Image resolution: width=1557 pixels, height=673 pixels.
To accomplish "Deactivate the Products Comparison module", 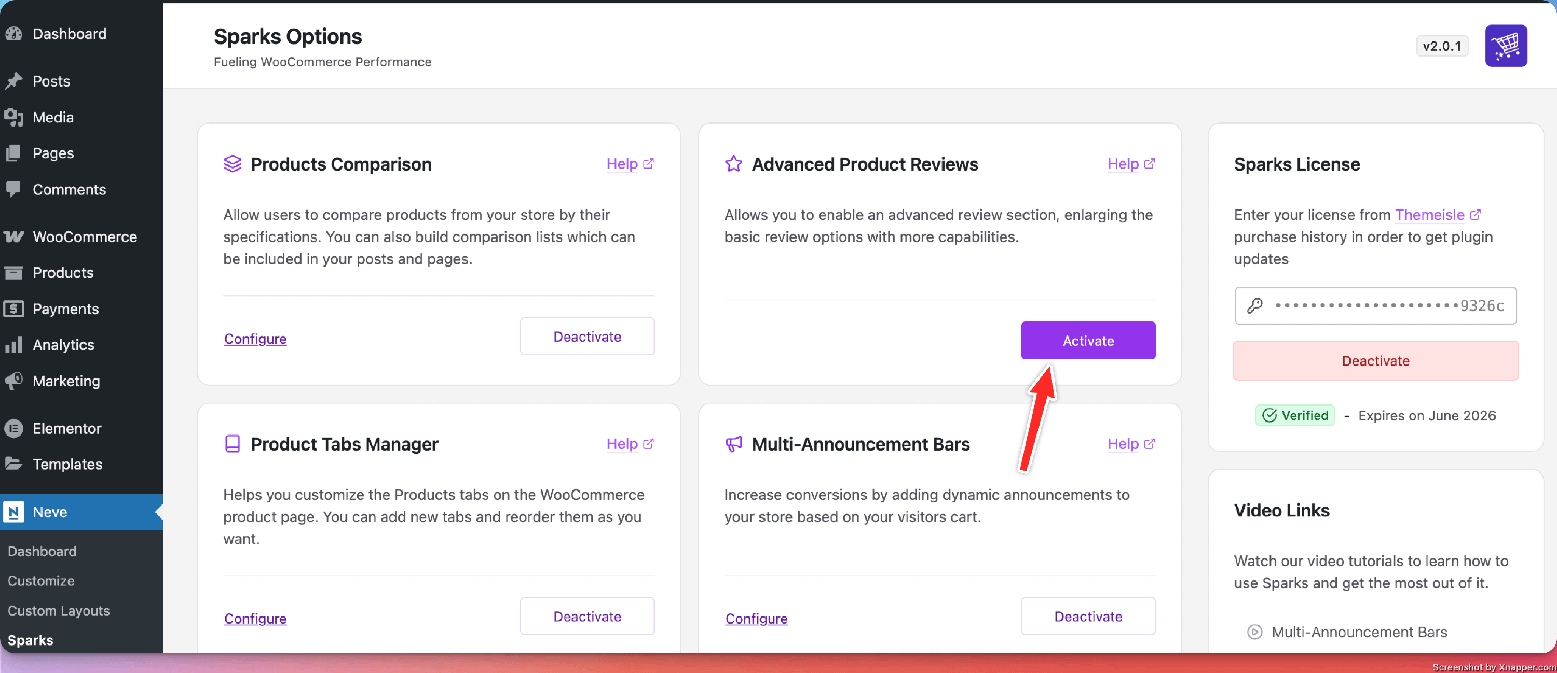I will pyautogui.click(x=586, y=336).
